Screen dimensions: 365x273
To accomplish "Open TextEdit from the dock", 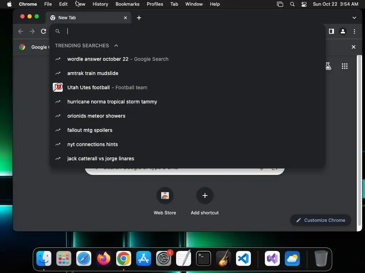I will point(184,258).
